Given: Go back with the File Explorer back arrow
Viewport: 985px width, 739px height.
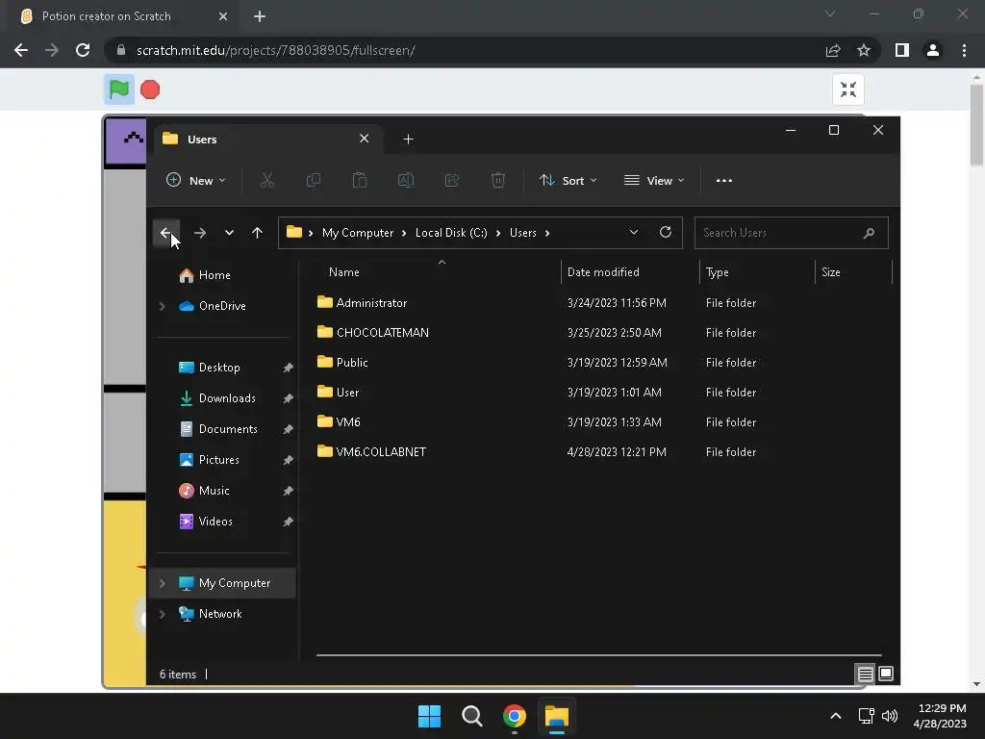Looking at the screenshot, I should (165, 233).
